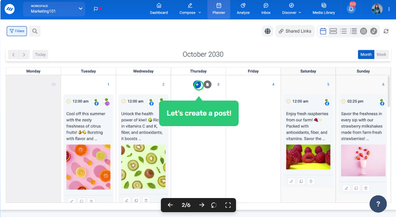The height and width of the screenshot is (217, 396).
Task: Switch to compact list view icon
Action: tap(353, 31)
